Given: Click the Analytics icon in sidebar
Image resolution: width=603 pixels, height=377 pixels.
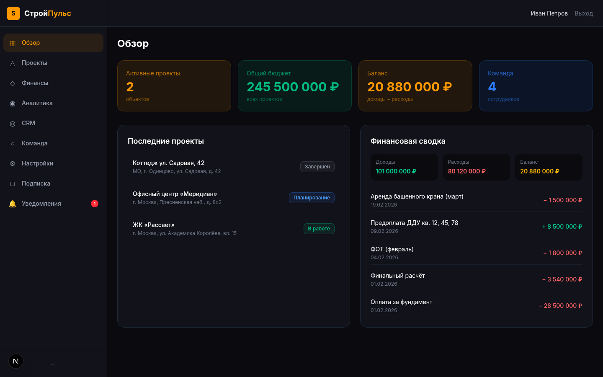Looking at the screenshot, I should click(x=13, y=103).
